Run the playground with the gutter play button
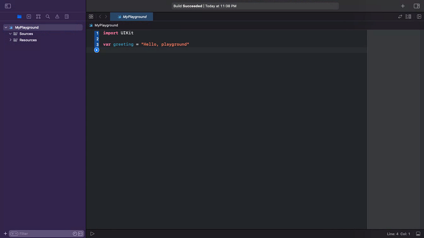The width and height of the screenshot is (424, 238). click(x=96, y=50)
